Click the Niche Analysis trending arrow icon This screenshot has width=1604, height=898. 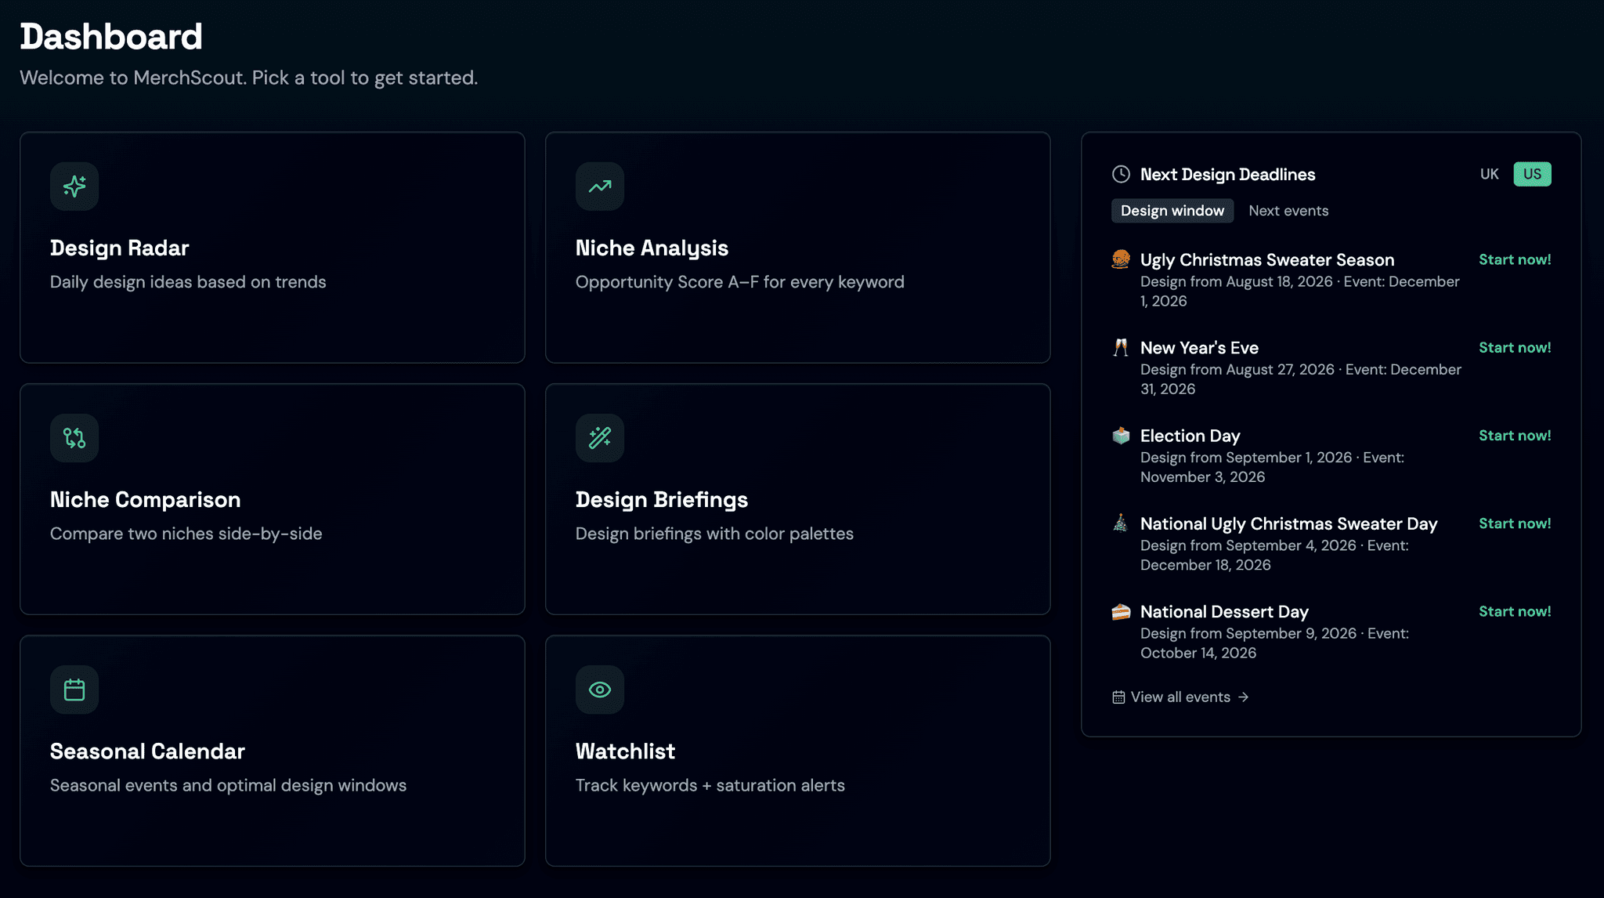pyautogui.click(x=600, y=186)
